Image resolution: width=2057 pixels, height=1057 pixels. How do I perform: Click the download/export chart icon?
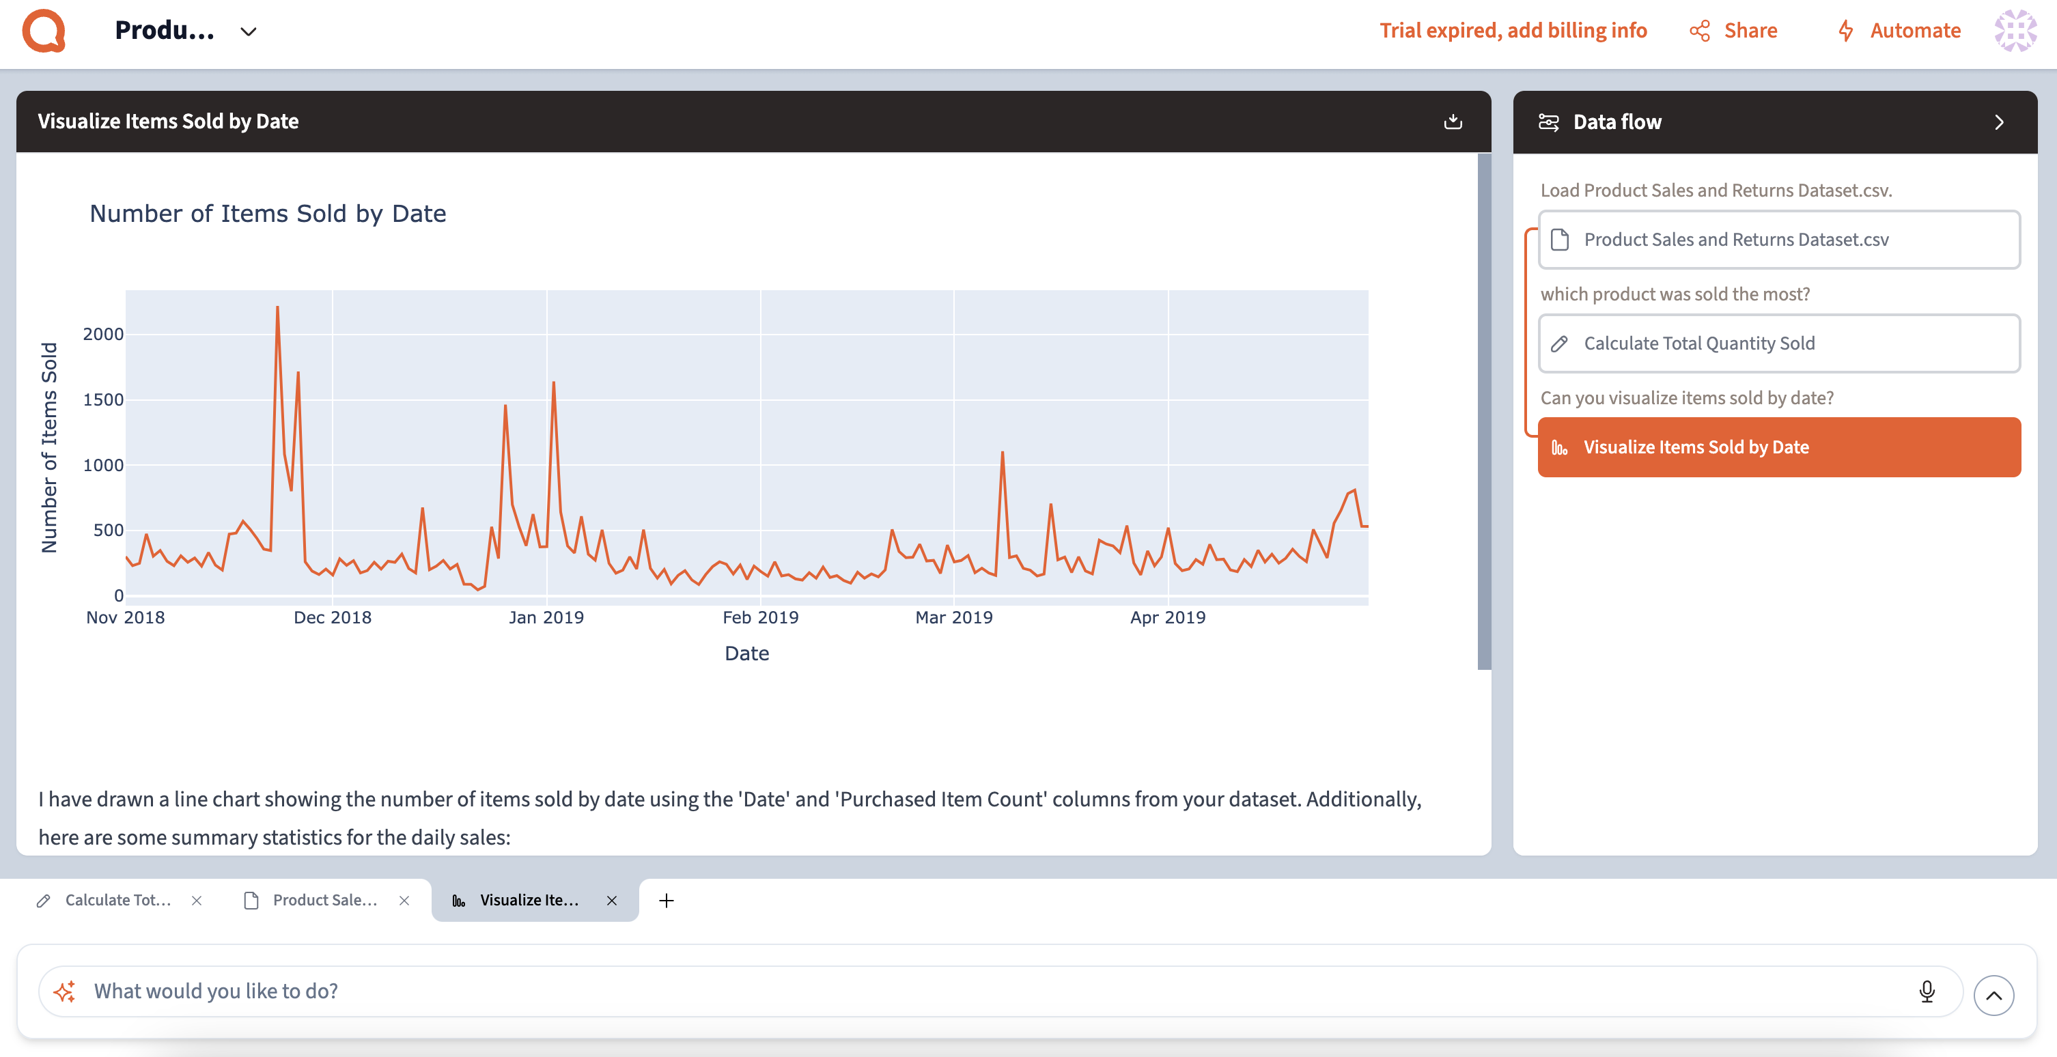coord(1452,120)
